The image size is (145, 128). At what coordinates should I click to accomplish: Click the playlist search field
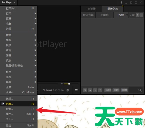point(135,90)
